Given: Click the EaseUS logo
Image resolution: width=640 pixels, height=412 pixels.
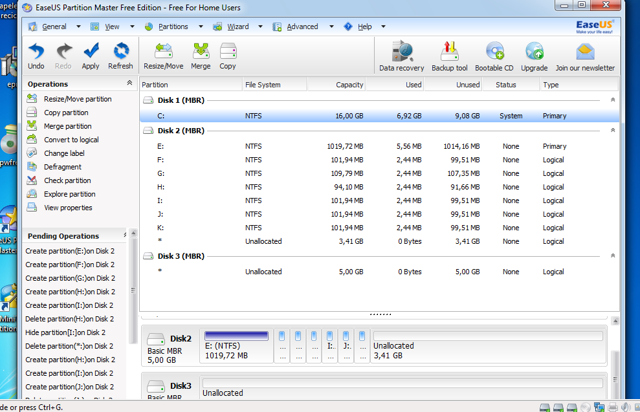Looking at the screenshot, I should pos(594,27).
